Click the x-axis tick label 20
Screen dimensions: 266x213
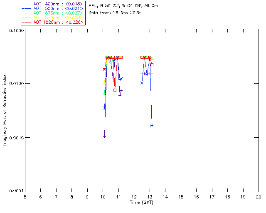coord(259,197)
